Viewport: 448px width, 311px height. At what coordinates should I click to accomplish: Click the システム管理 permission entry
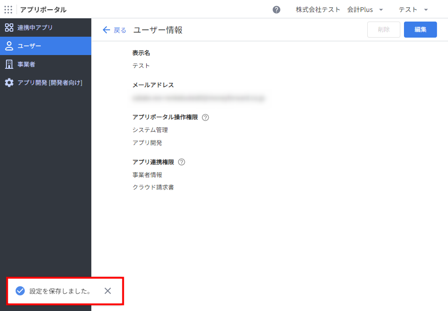(x=150, y=130)
